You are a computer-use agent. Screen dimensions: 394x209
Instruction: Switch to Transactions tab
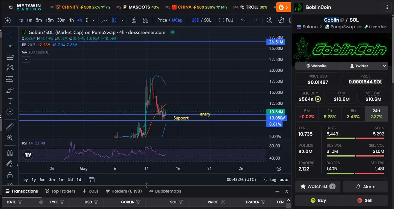pos(21,191)
